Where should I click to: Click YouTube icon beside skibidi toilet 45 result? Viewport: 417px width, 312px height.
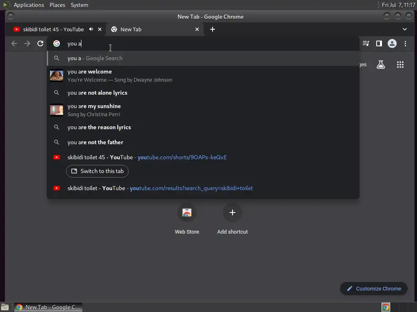coord(56,157)
